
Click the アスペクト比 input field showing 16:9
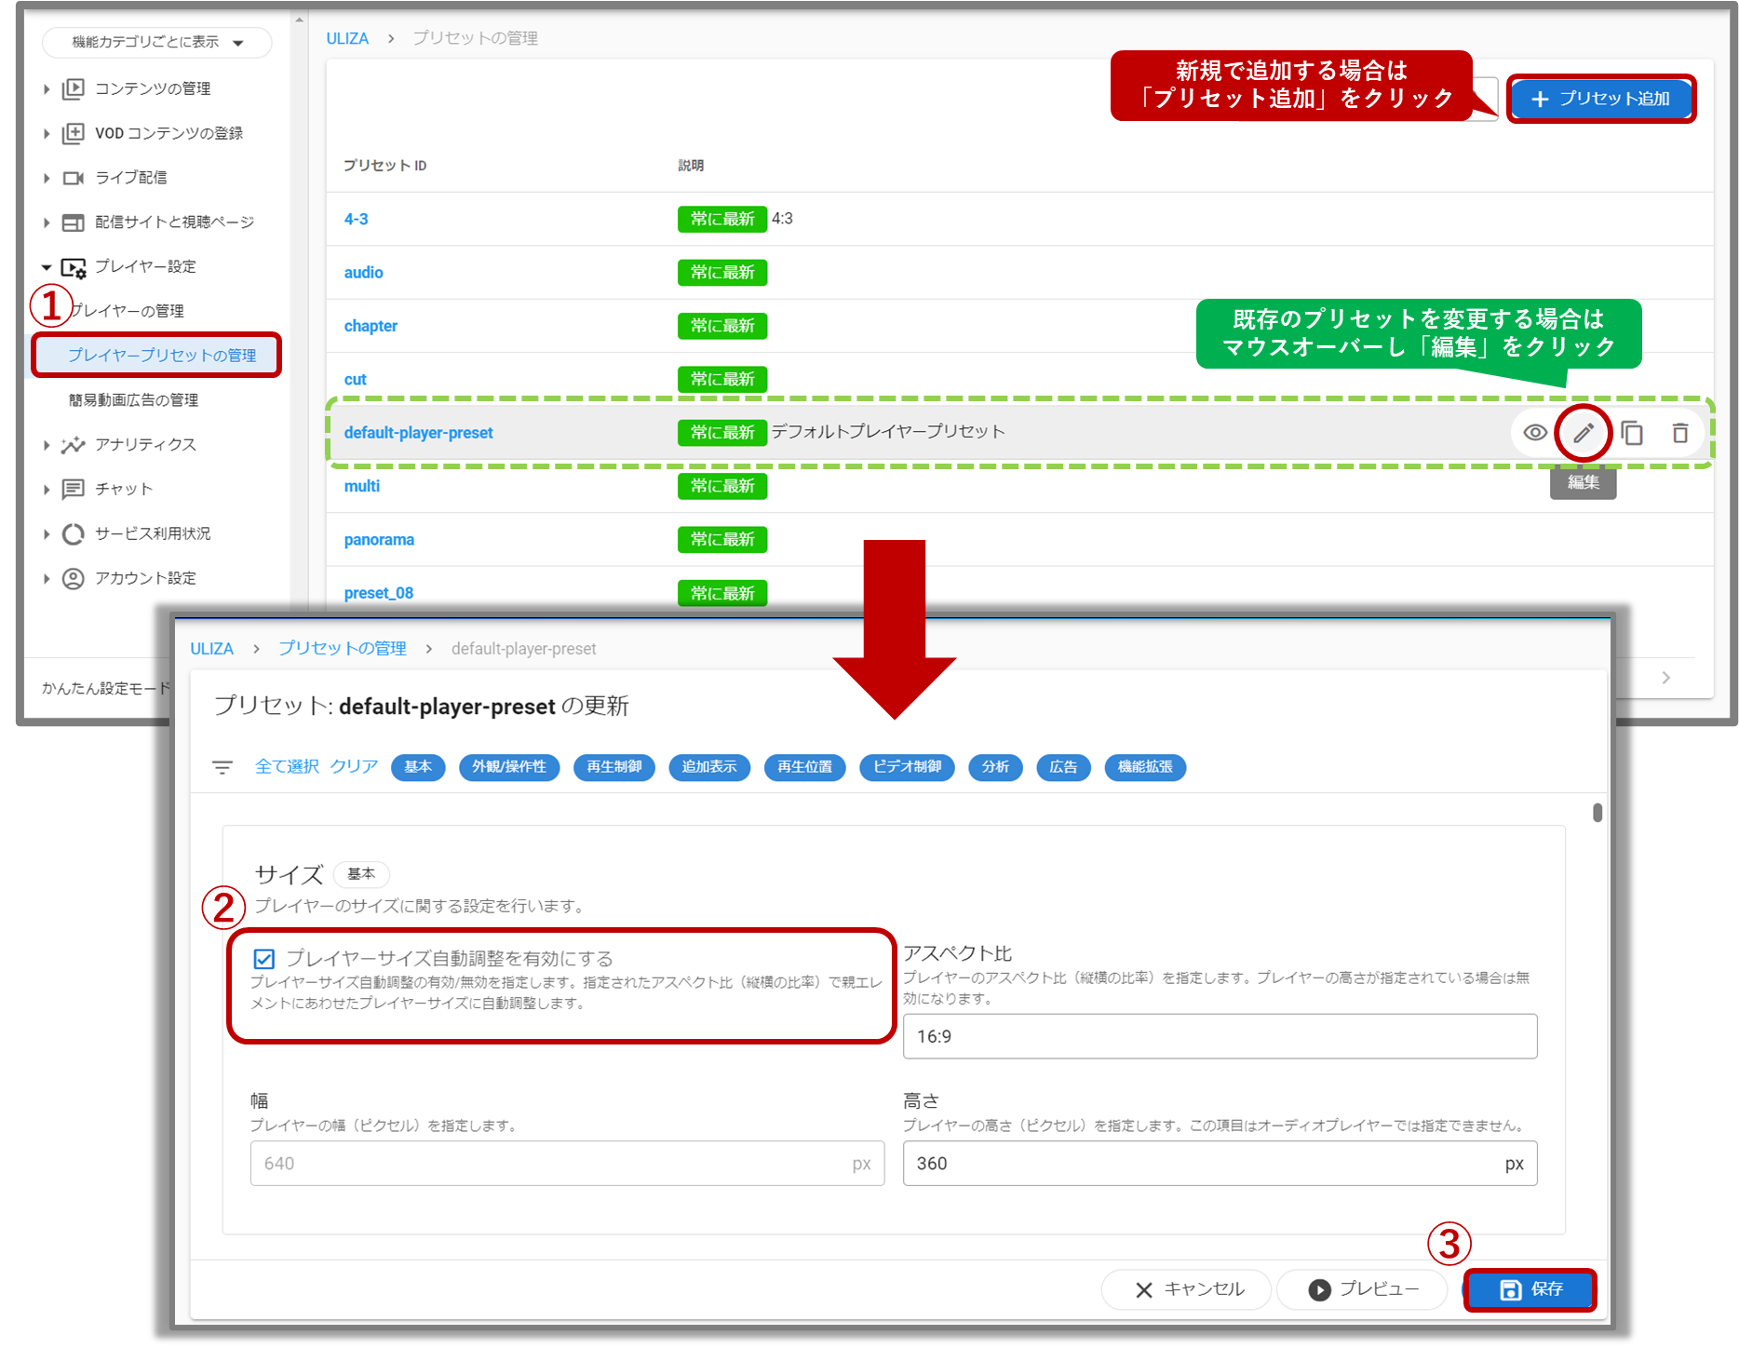coord(1220,1037)
